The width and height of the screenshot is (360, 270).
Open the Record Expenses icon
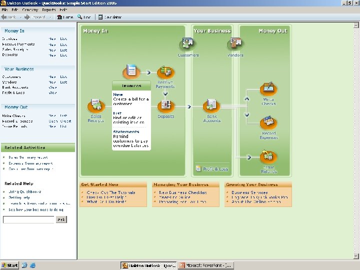[x=268, y=122]
